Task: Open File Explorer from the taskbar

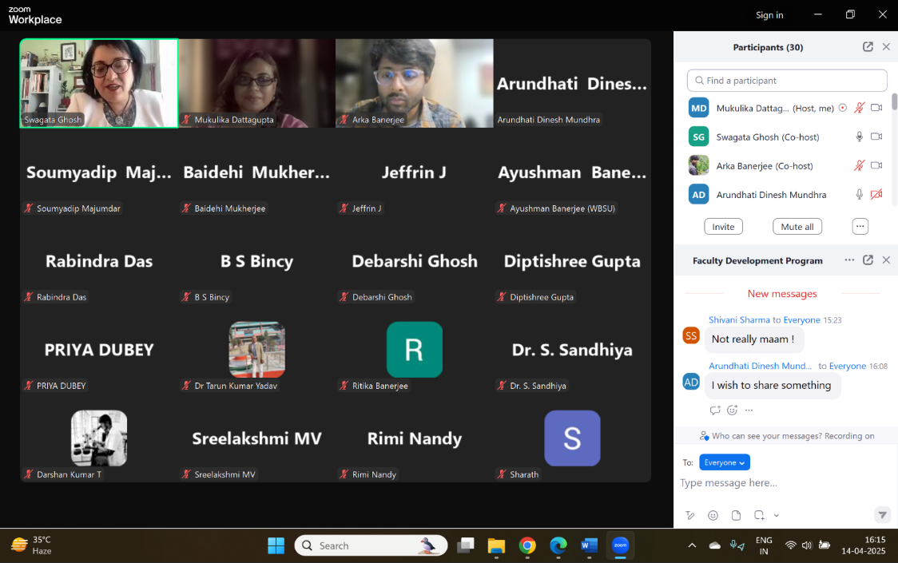Action: 496,545
